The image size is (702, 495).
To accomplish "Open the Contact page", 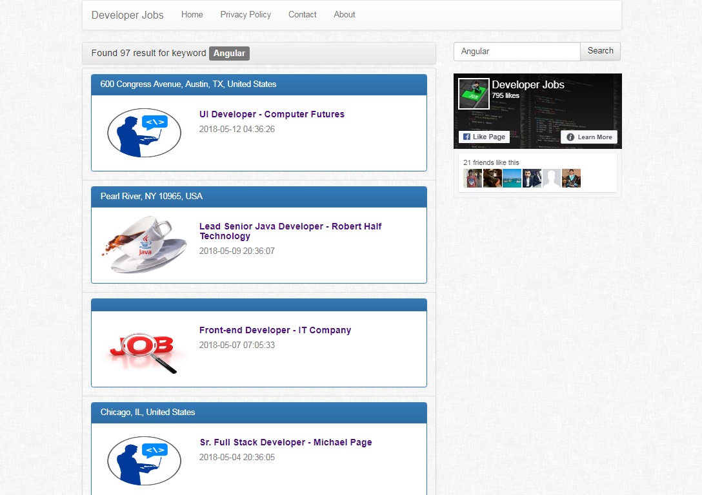I will click(x=302, y=14).
